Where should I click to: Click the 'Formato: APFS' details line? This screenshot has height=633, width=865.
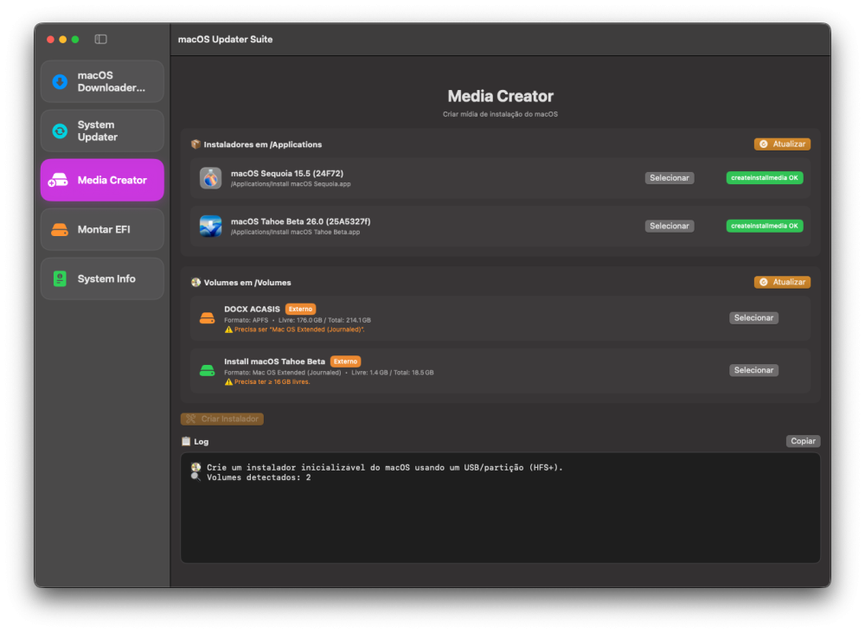(x=298, y=320)
